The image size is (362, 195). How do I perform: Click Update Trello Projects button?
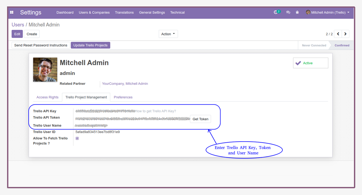pyautogui.click(x=91, y=45)
